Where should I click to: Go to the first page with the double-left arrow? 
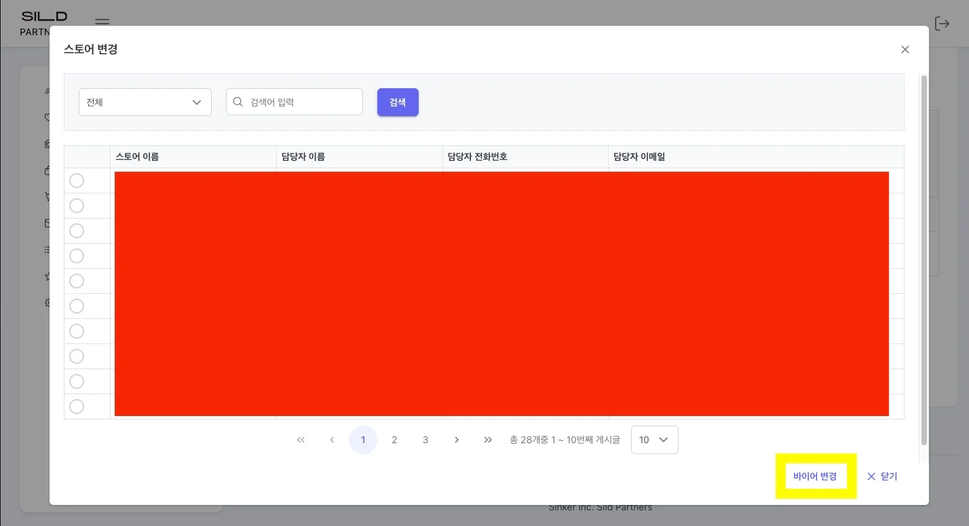301,440
